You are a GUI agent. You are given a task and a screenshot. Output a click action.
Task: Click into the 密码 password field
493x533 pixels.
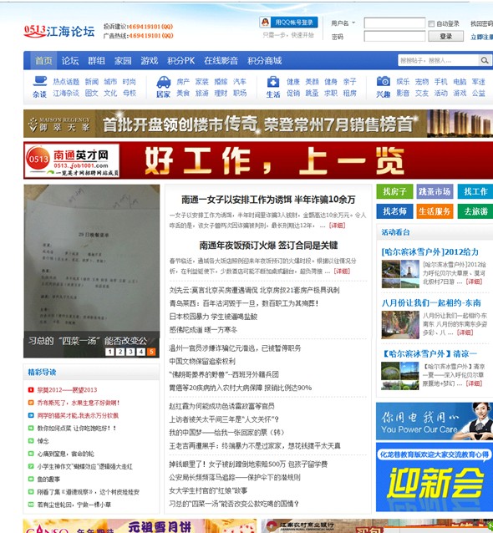[394, 37]
